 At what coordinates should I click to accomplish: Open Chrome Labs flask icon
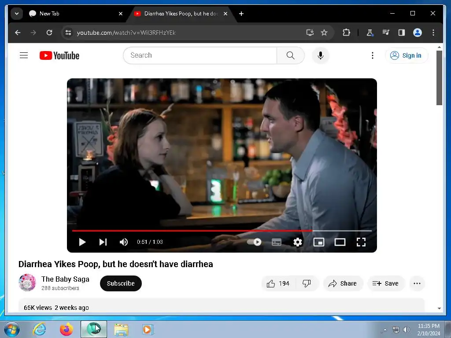tap(370, 33)
